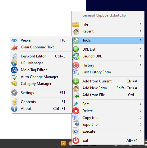Click the orange play icon in taskbar
147x148 pixels.
(63, 143)
